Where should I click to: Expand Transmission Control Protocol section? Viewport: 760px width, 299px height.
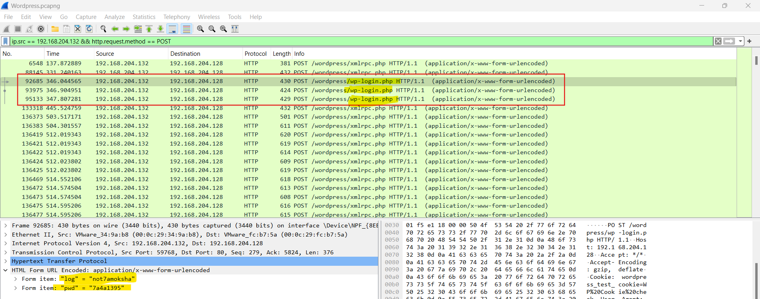point(6,252)
